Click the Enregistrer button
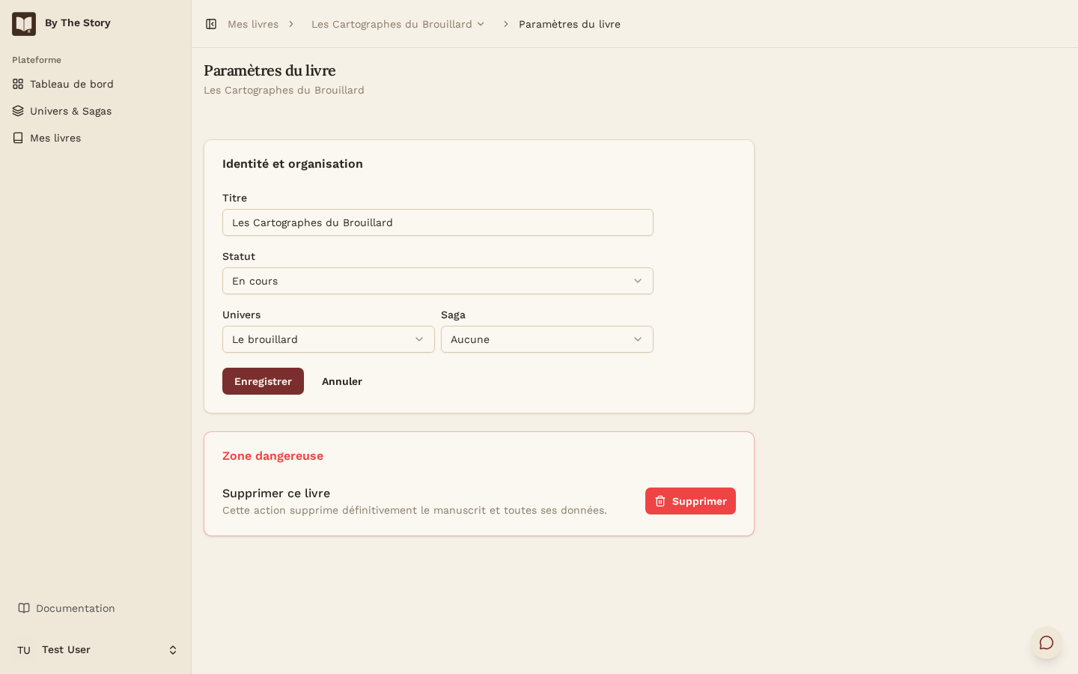 point(263,381)
